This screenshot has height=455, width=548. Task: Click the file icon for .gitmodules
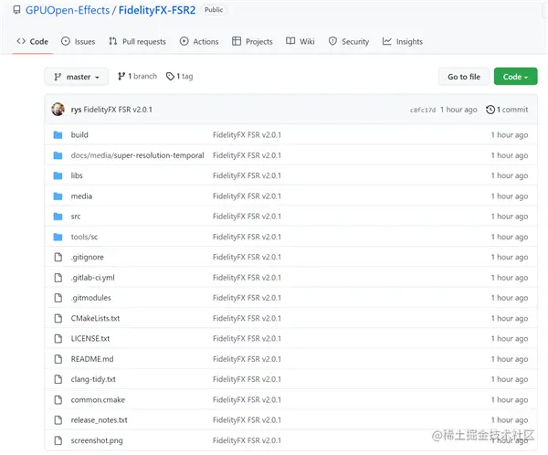(x=58, y=298)
